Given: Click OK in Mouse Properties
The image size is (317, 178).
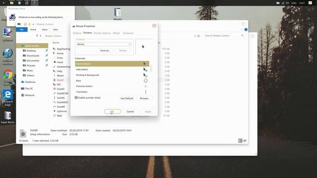Looking at the screenshot, I should (x=112, y=111).
